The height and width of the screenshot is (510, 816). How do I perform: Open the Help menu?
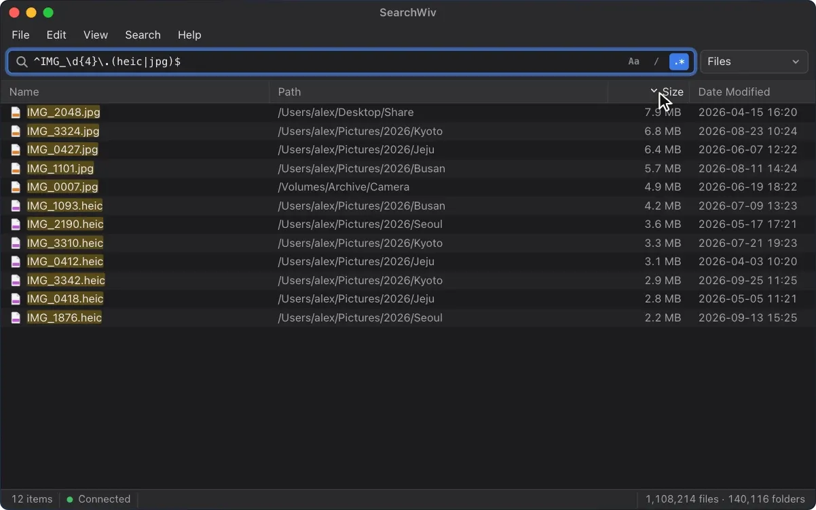pos(189,35)
